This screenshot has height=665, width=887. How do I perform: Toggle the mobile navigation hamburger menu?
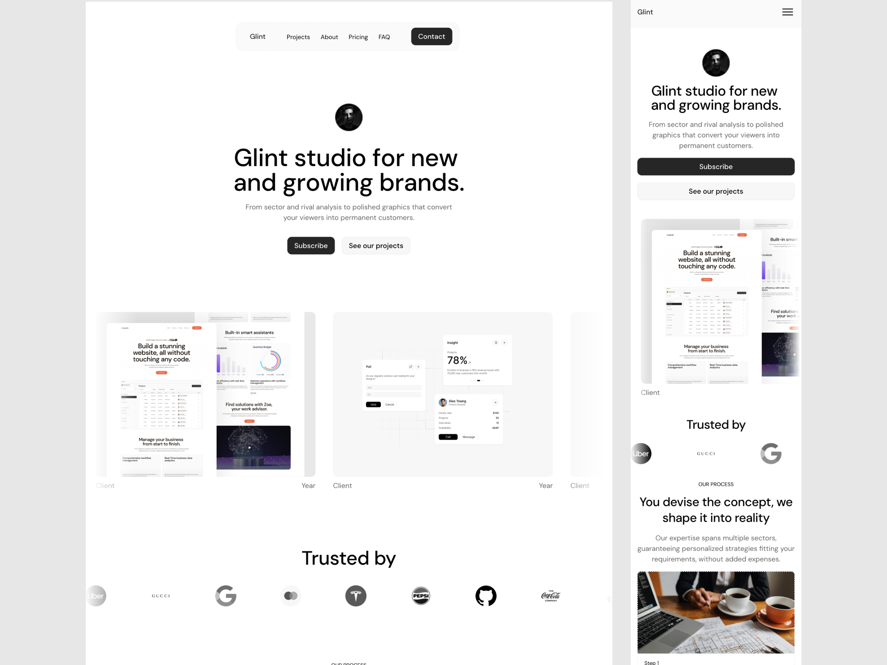[788, 12]
